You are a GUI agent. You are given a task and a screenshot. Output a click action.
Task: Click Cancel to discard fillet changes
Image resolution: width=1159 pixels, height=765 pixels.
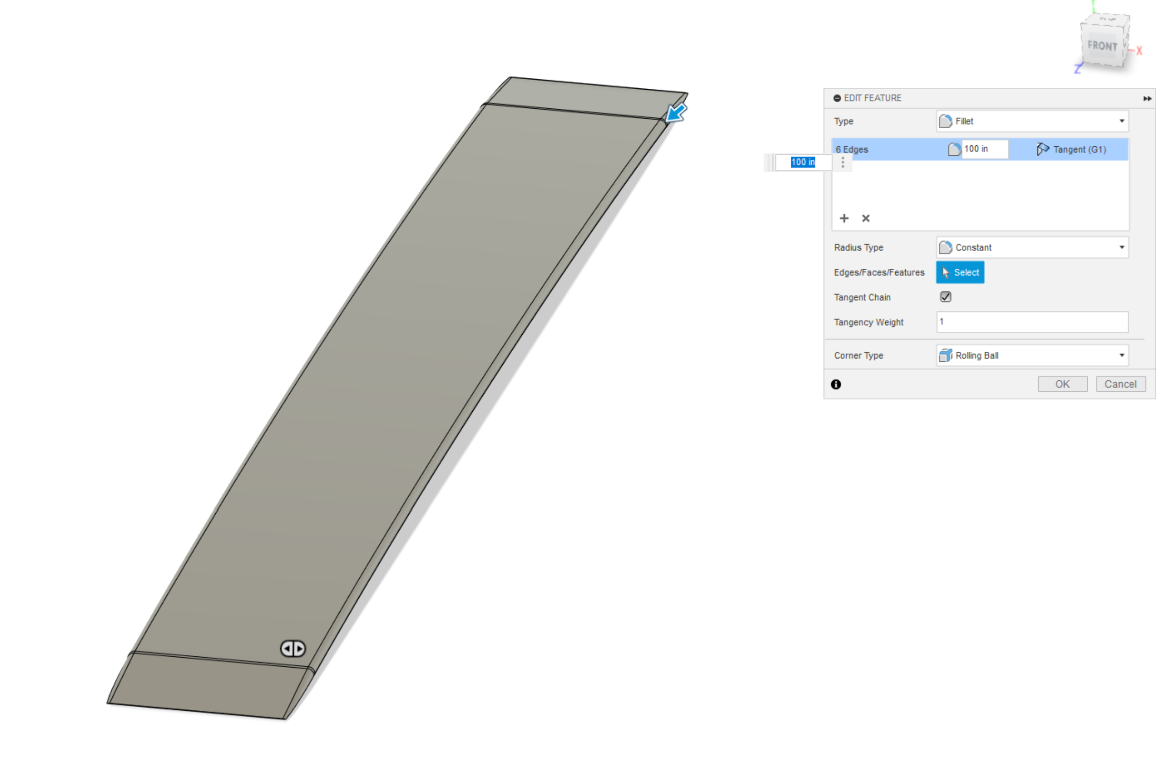(x=1120, y=383)
